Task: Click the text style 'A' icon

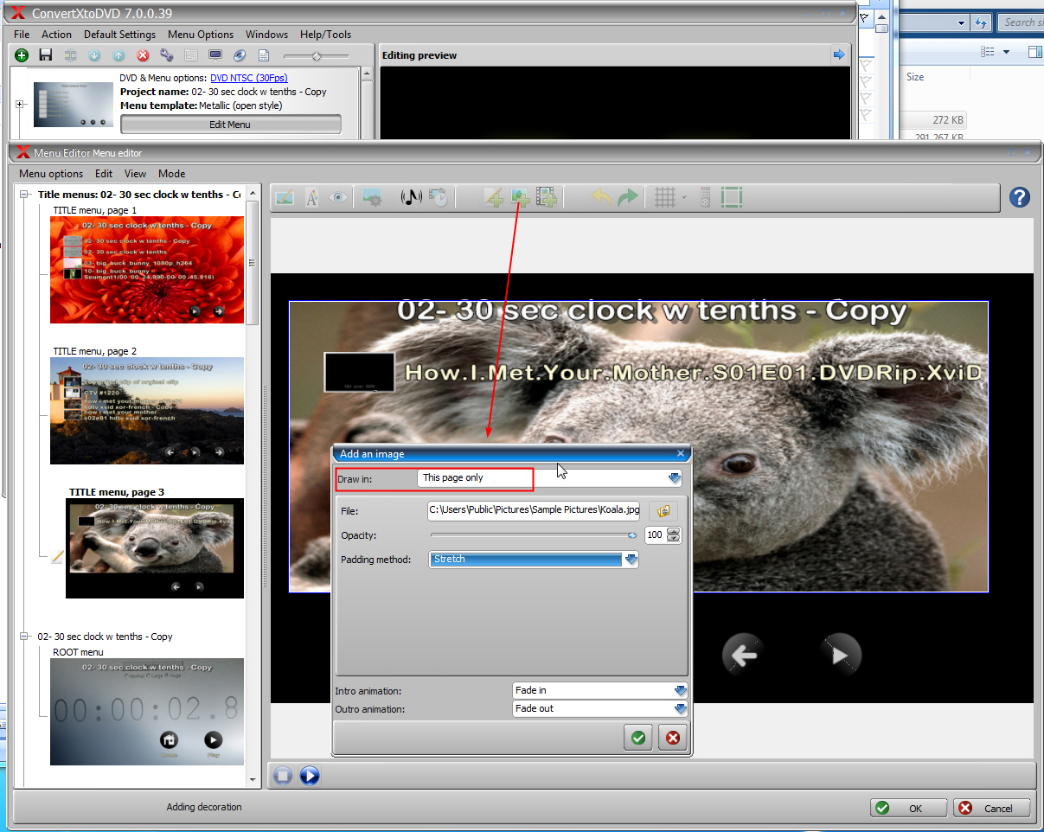Action: [312, 197]
